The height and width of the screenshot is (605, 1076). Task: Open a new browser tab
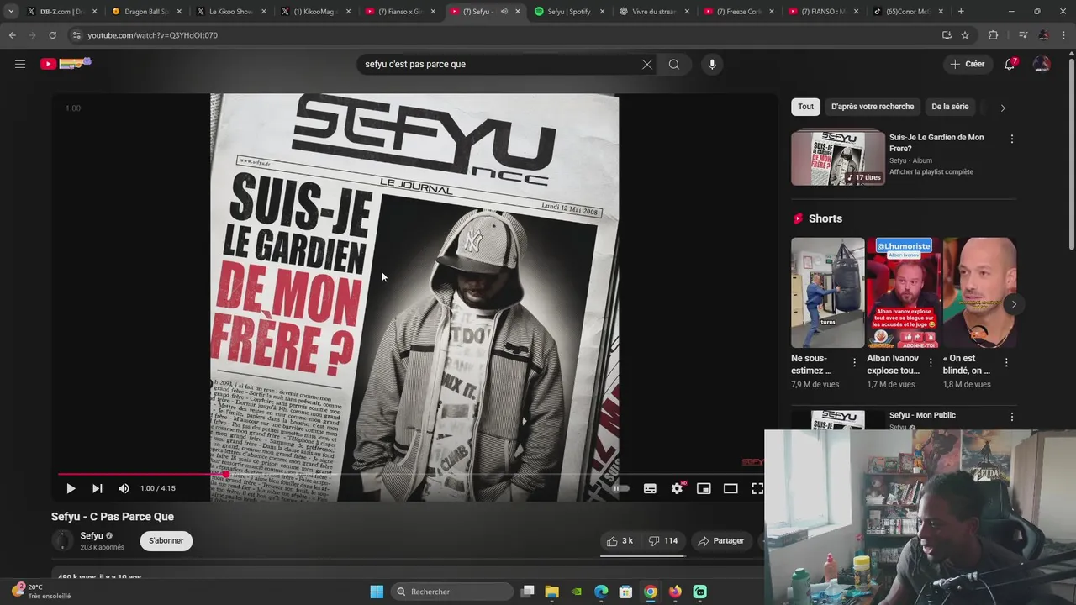pos(961,12)
